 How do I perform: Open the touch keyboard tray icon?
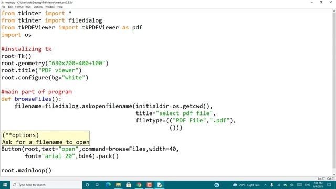tap(300, 185)
